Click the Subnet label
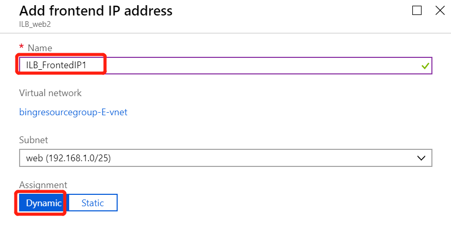 point(33,140)
